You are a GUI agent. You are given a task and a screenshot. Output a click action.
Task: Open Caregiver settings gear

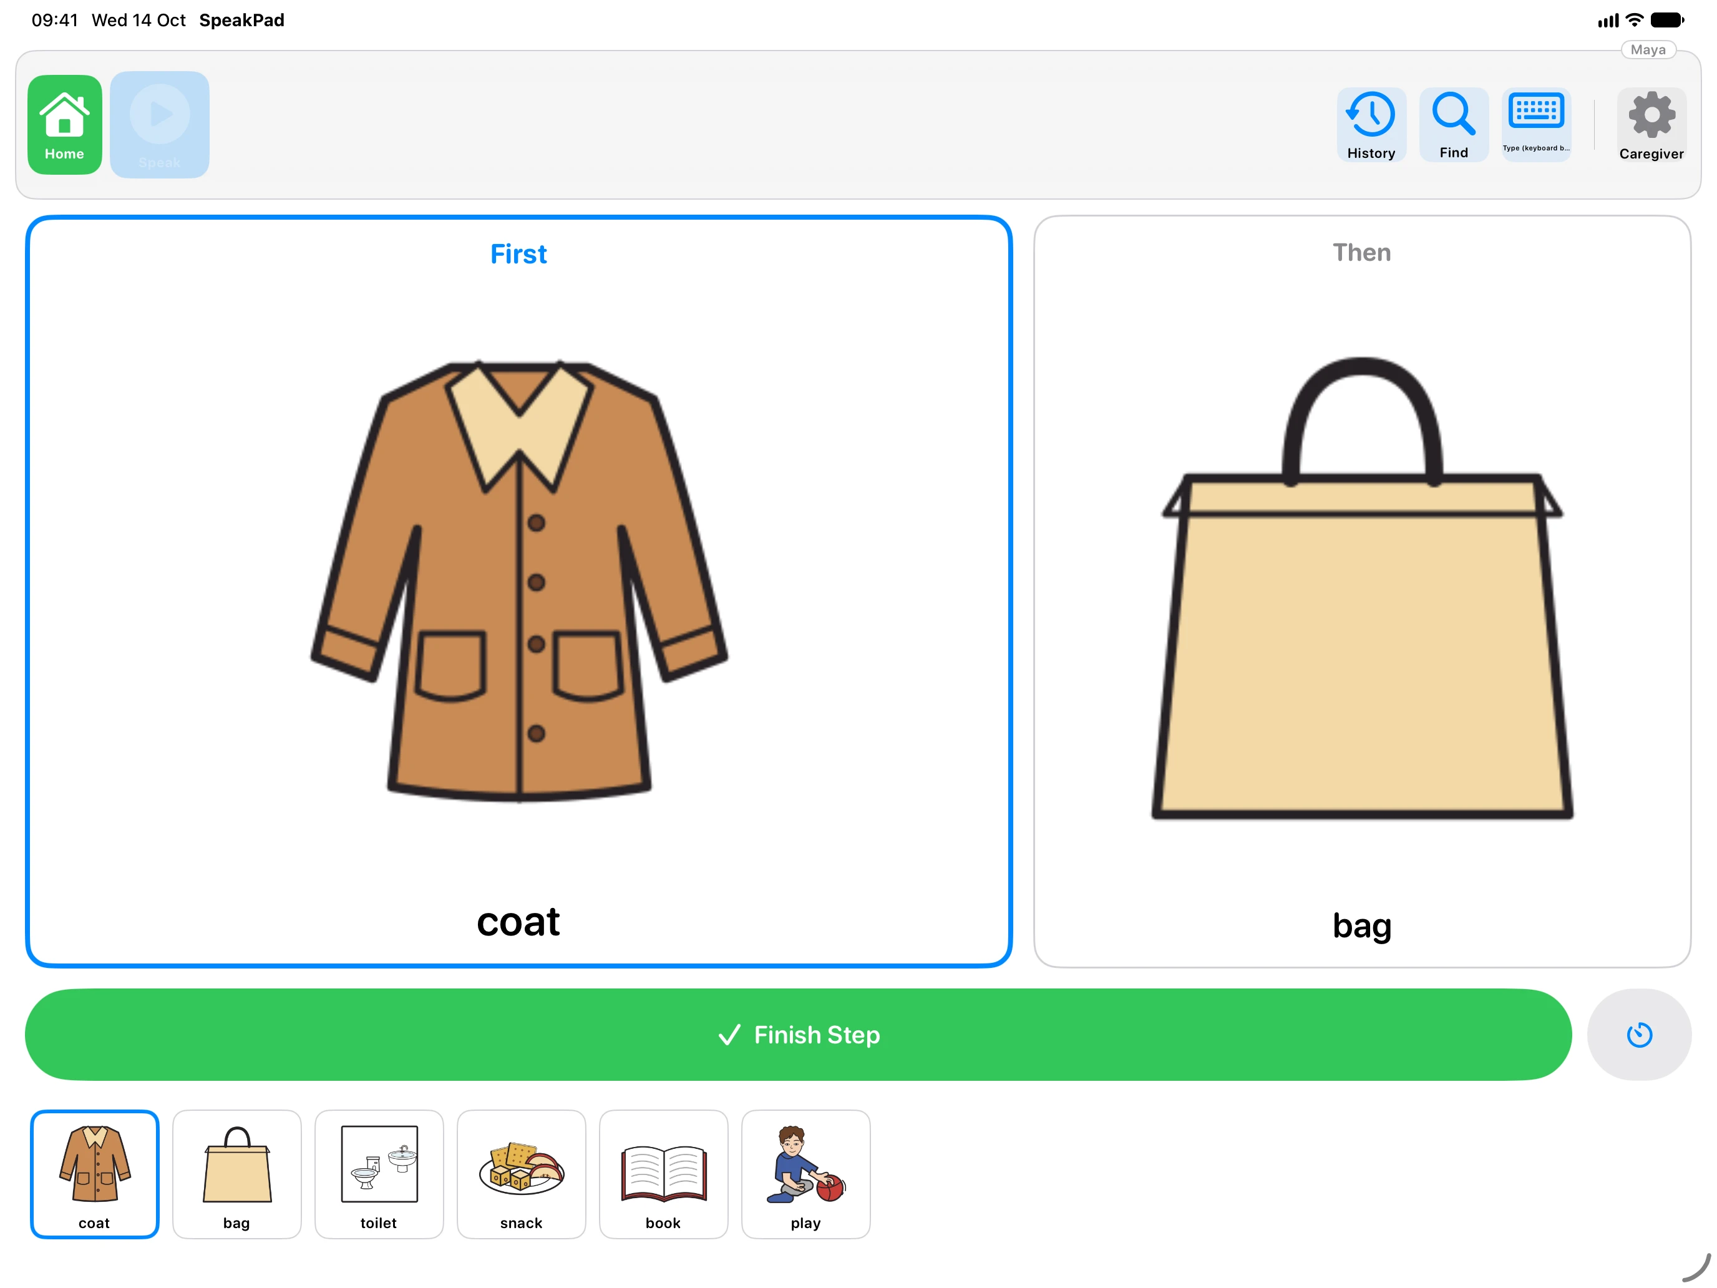pos(1651,124)
